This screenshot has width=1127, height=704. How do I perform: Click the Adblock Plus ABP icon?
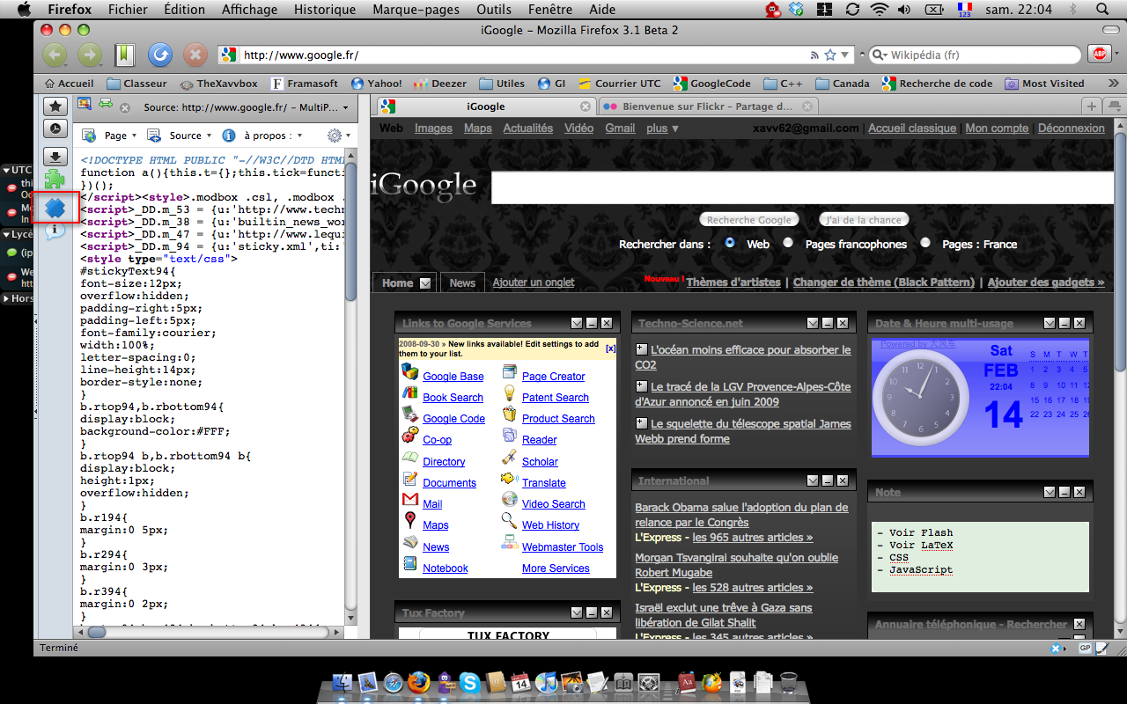coord(1098,55)
